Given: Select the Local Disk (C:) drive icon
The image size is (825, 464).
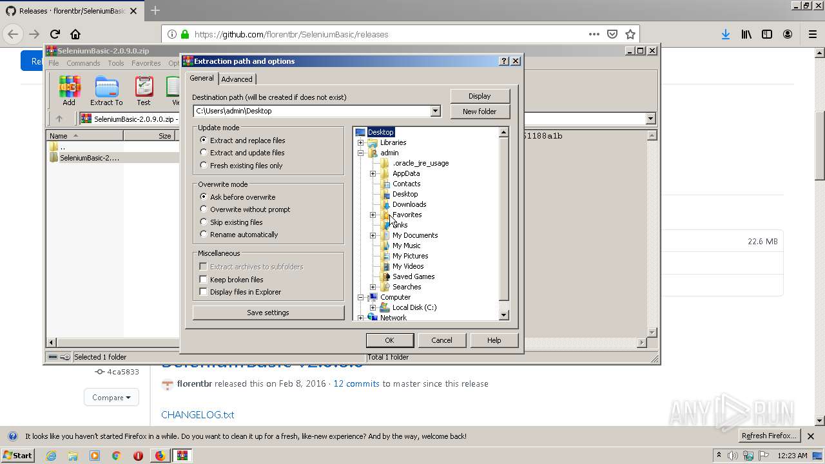Looking at the screenshot, I should 385,307.
